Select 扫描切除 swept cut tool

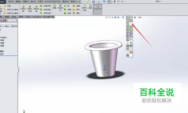coord(45,6)
